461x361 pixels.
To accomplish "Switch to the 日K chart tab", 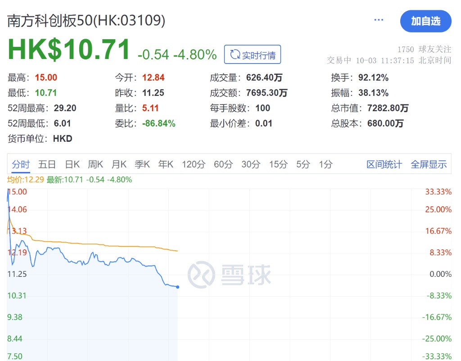I will click(x=72, y=164).
